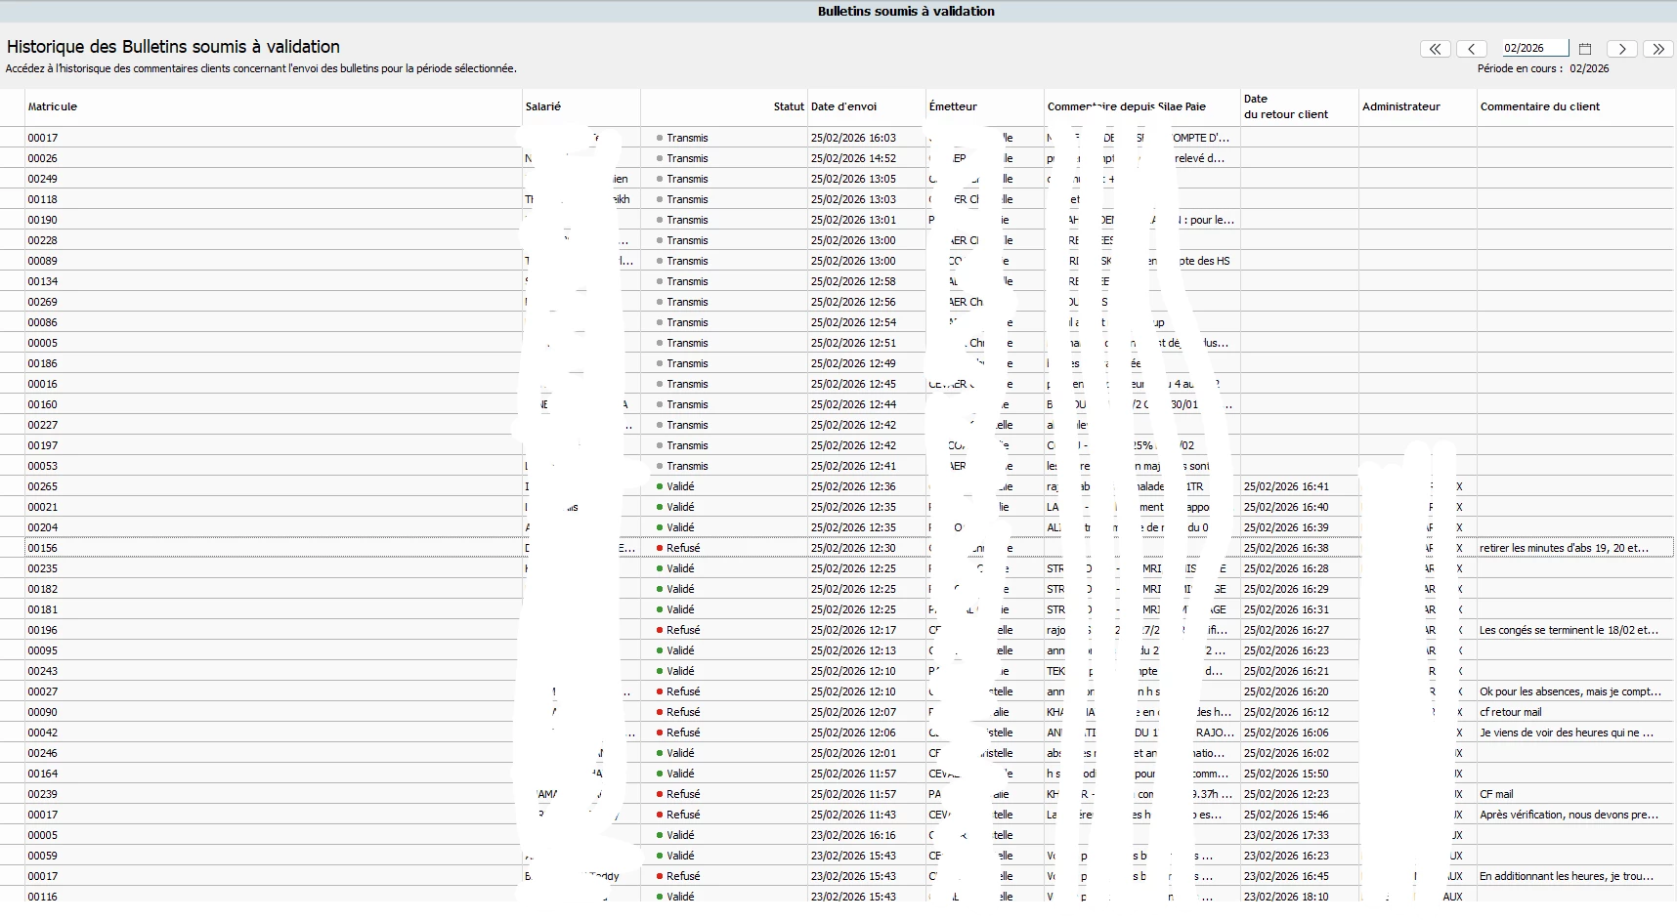Viewport: 1677px width, 921px height.
Task: Click send date 23/02/2026 16:16
Action: pyautogui.click(x=853, y=835)
